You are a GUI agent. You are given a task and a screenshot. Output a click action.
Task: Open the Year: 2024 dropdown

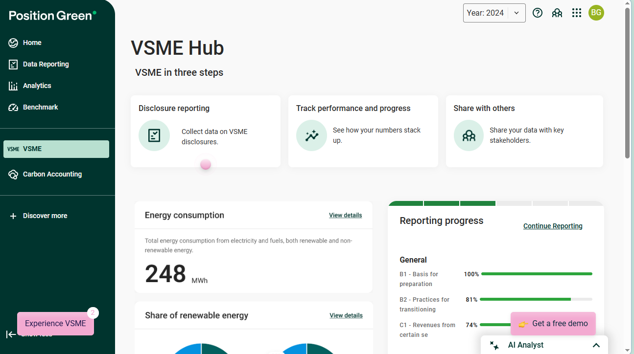494,13
